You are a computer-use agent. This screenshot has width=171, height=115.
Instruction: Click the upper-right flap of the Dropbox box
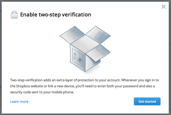click(98, 35)
